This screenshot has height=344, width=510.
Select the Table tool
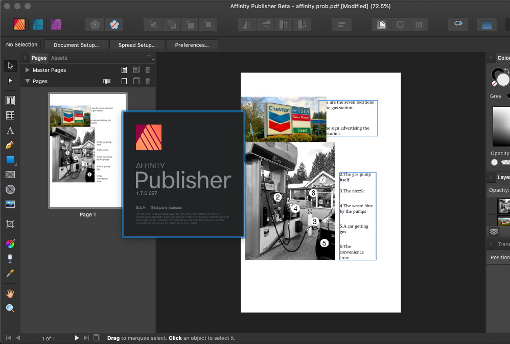pos(10,115)
